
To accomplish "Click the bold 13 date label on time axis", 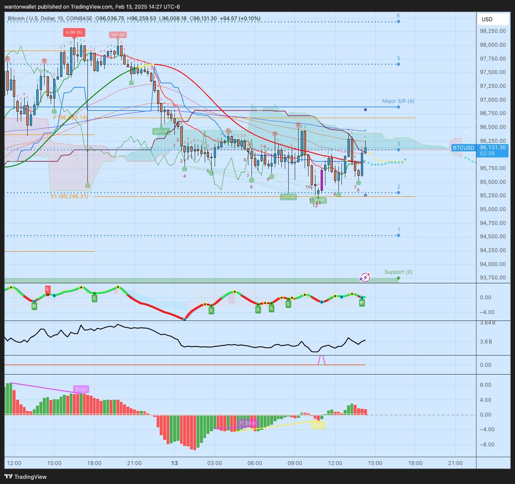I will click(174, 463).
